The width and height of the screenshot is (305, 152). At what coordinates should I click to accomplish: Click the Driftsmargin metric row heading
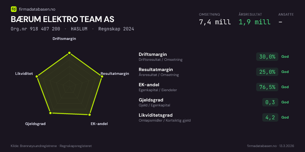(x=153, y=54)
